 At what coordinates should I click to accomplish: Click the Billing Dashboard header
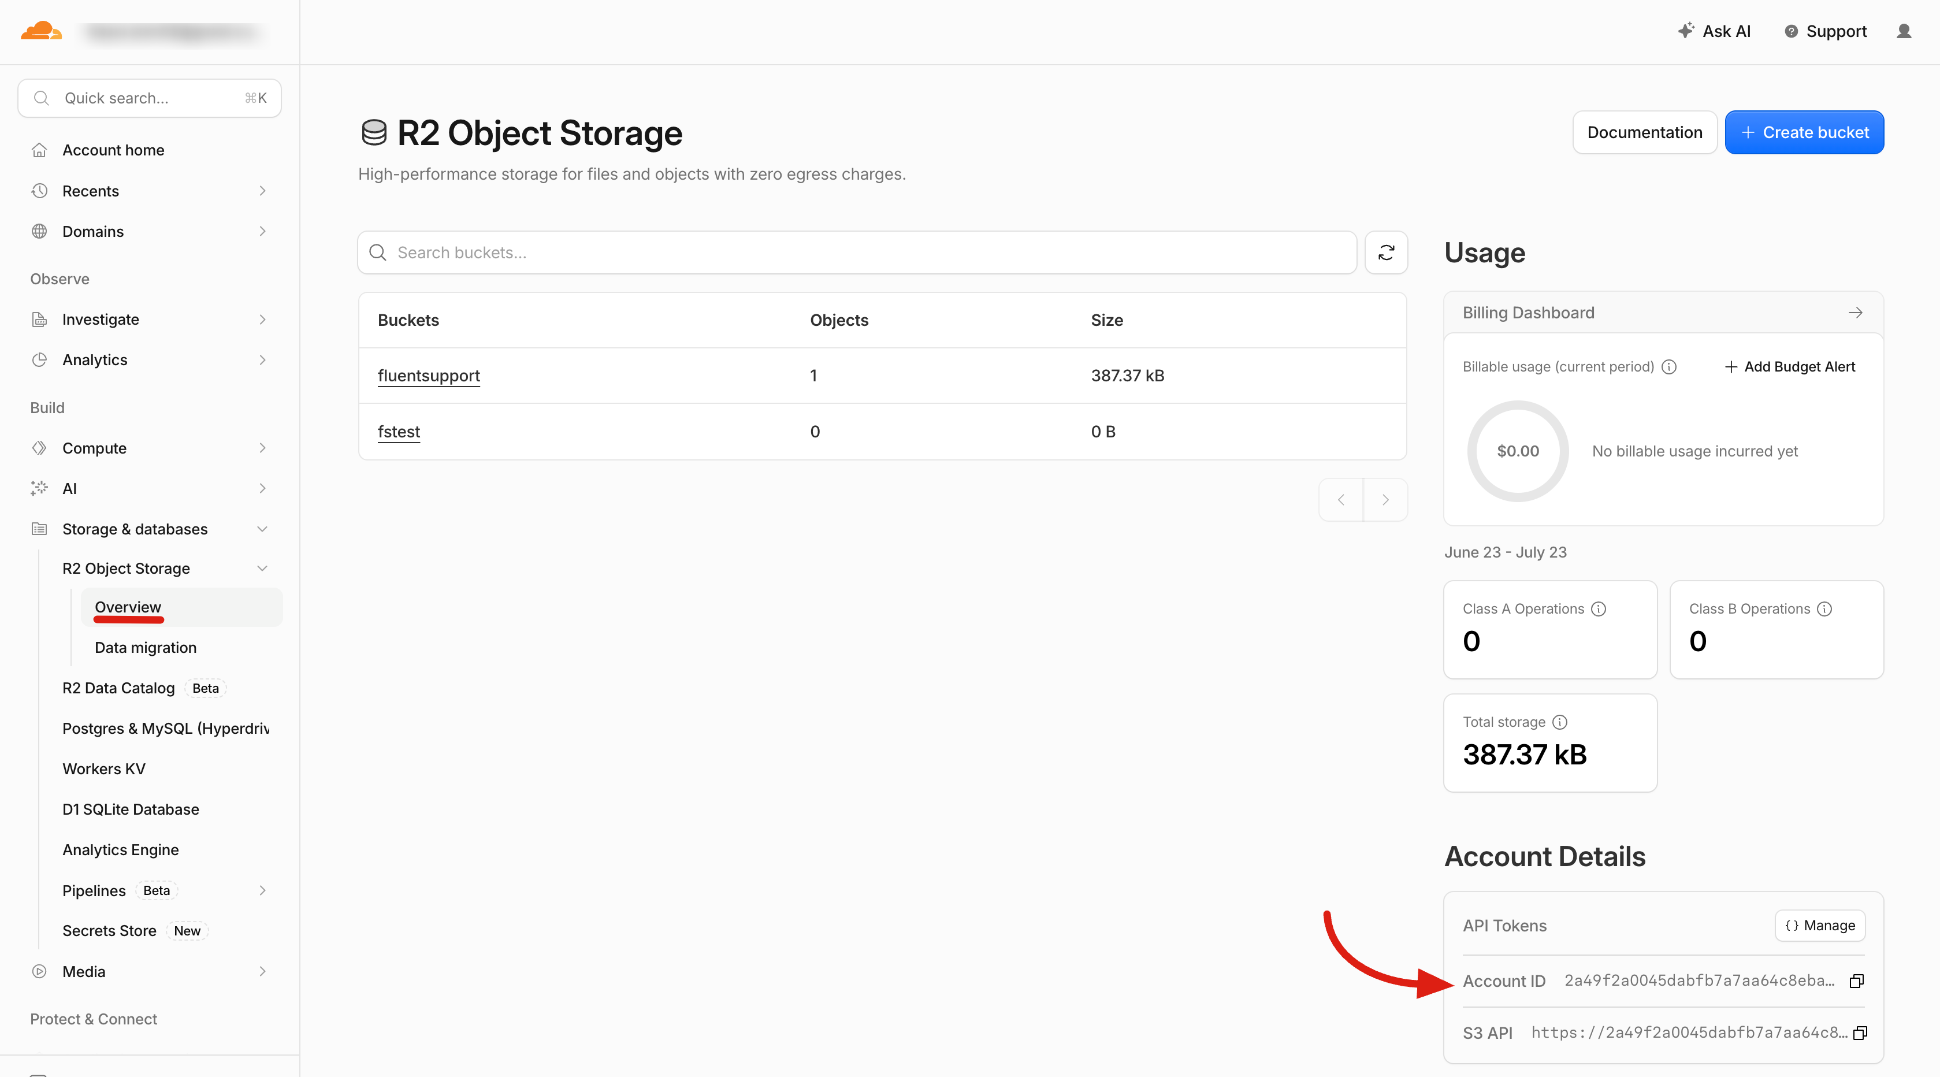(1663, 313)
